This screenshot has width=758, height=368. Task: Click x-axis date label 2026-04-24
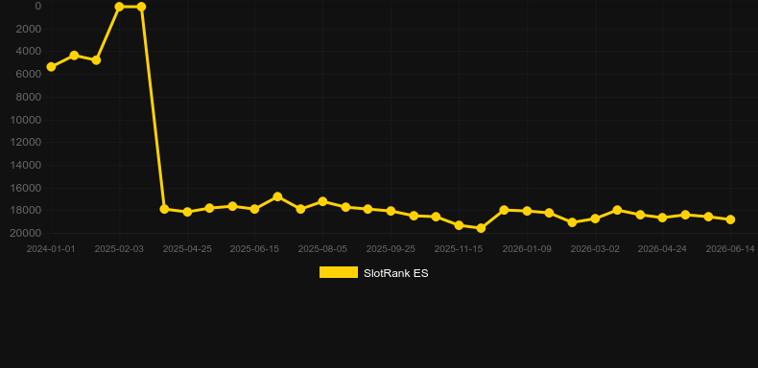point(662,249)
